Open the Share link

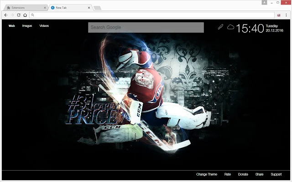(x=260, y=174)
